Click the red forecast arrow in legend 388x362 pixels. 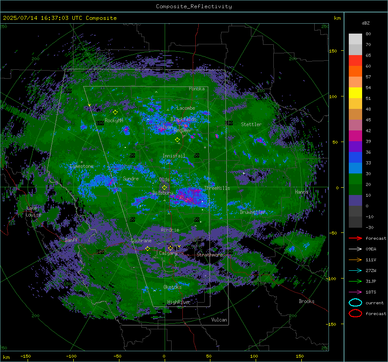coord(355,238)
